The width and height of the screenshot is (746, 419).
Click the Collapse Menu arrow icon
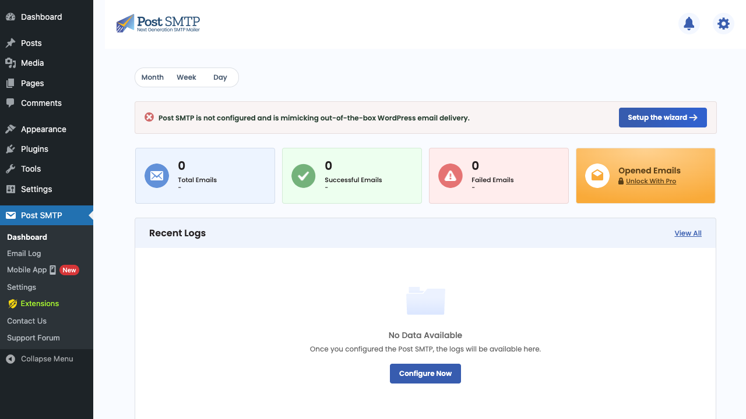10,359
